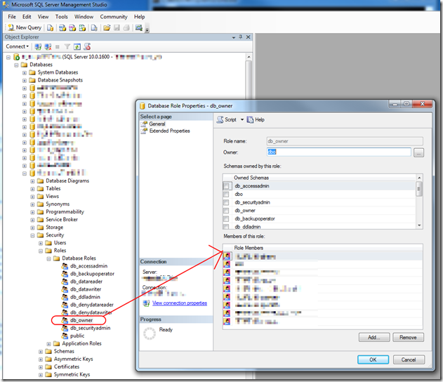Click Cancel in the role properties dialog
This screenshot has width=443, height=382.
click(x=409, y=360)
